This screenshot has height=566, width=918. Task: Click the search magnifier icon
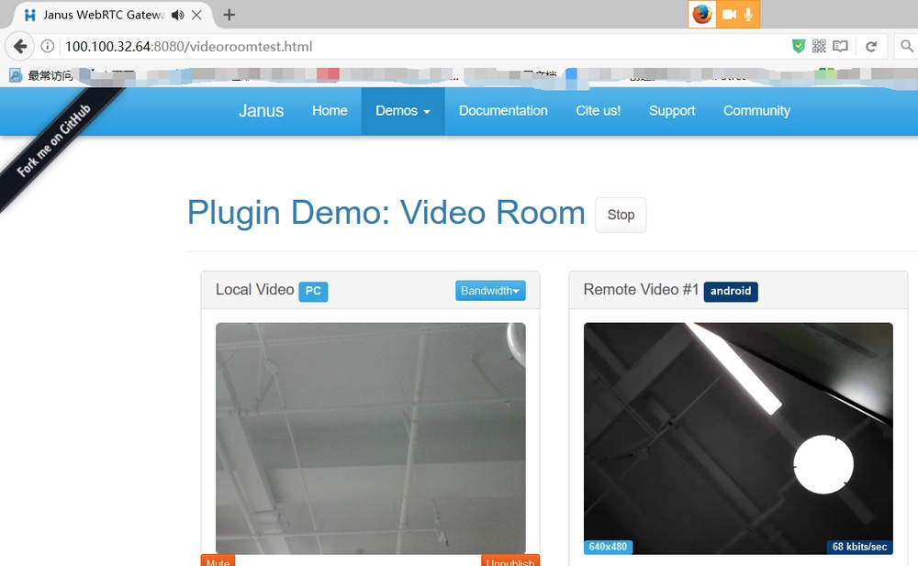907,46
